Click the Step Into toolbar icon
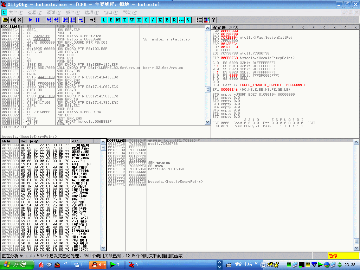The image size is (360, 270). pos(49,20)
